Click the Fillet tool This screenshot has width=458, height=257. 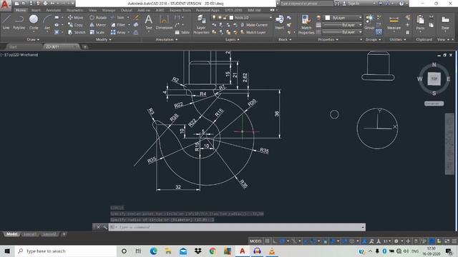117,25
